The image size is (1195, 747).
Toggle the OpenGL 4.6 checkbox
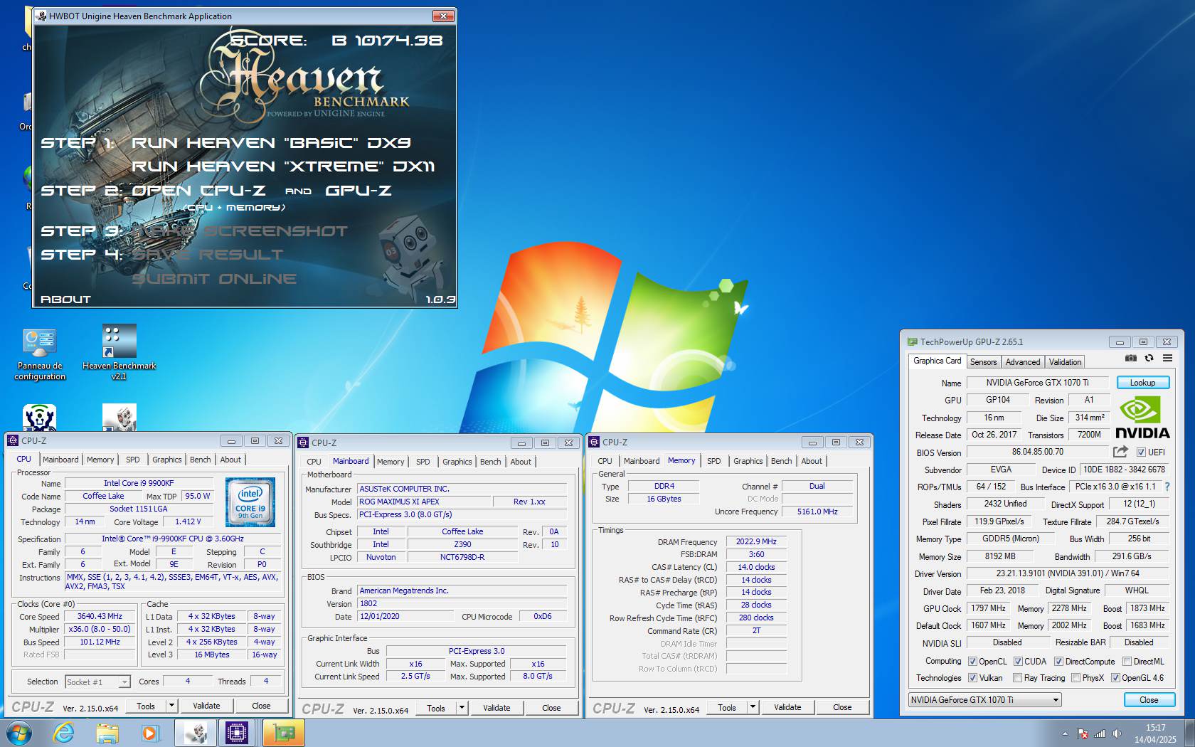pos(1115,678)
